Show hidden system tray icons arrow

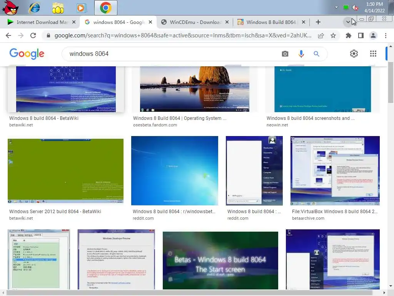[336, 7]
